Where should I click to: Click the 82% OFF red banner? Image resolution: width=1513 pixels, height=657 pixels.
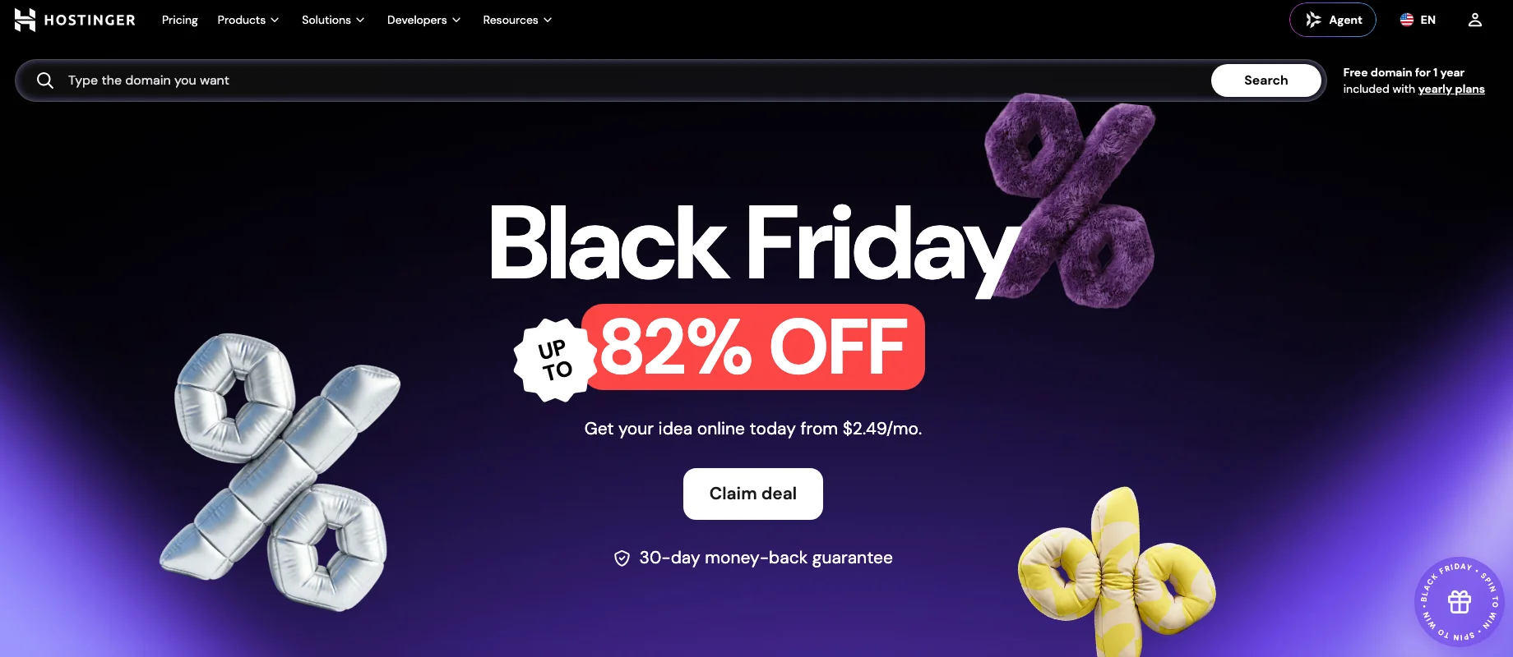(753, 347)
